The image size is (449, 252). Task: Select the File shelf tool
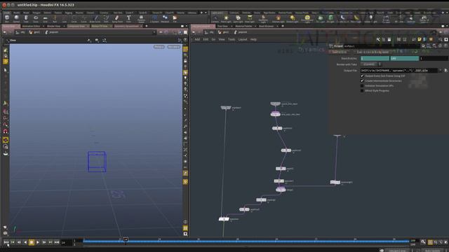(x=175, y=19)
